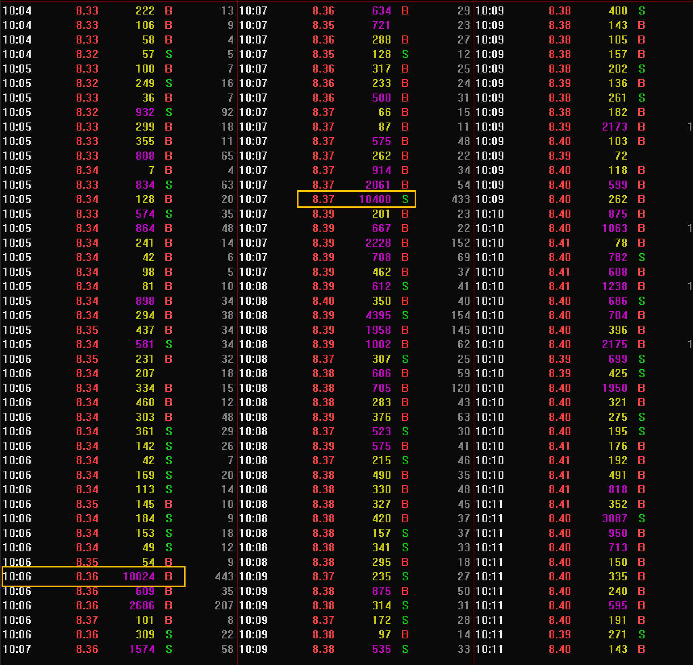Screen dimensions: 693x665
Task: Click the 581 volume sell entry
Action: pos(145,344)
